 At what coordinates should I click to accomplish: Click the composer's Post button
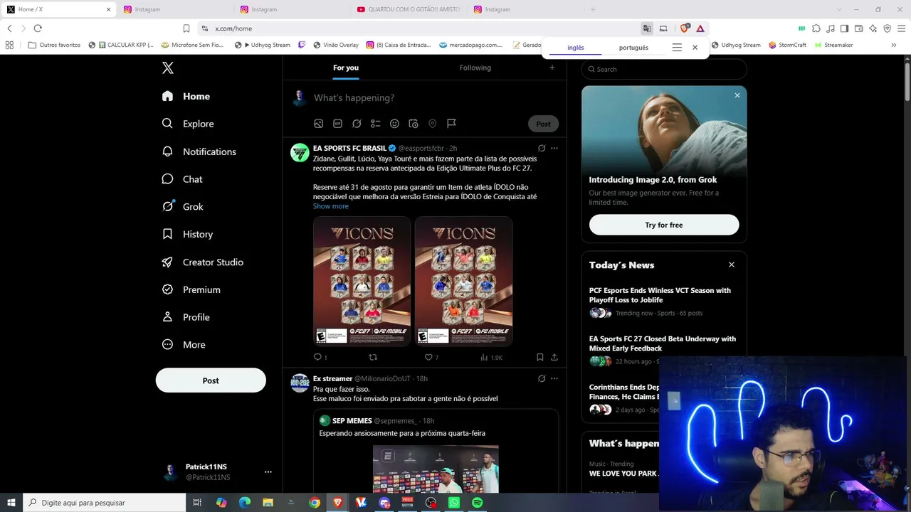click(544, 124)
